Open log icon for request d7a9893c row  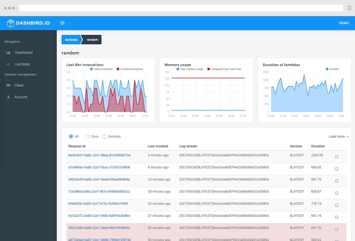pyautogui.click(x=337, y=169)
